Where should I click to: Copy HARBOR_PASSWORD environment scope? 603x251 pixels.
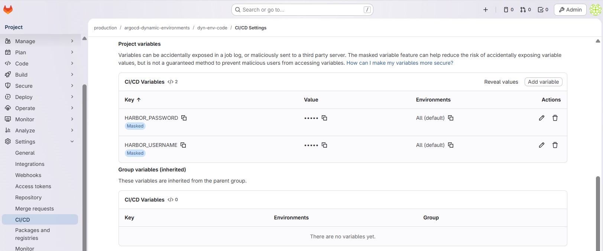pyautogui.click(x=451, y=118)
